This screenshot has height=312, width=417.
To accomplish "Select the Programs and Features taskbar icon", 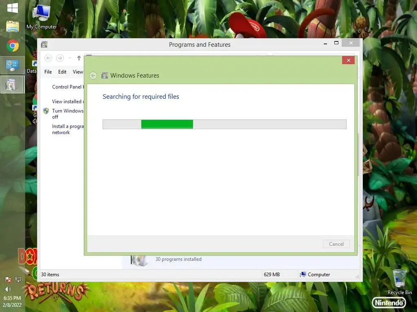I will tap(13, 84).
